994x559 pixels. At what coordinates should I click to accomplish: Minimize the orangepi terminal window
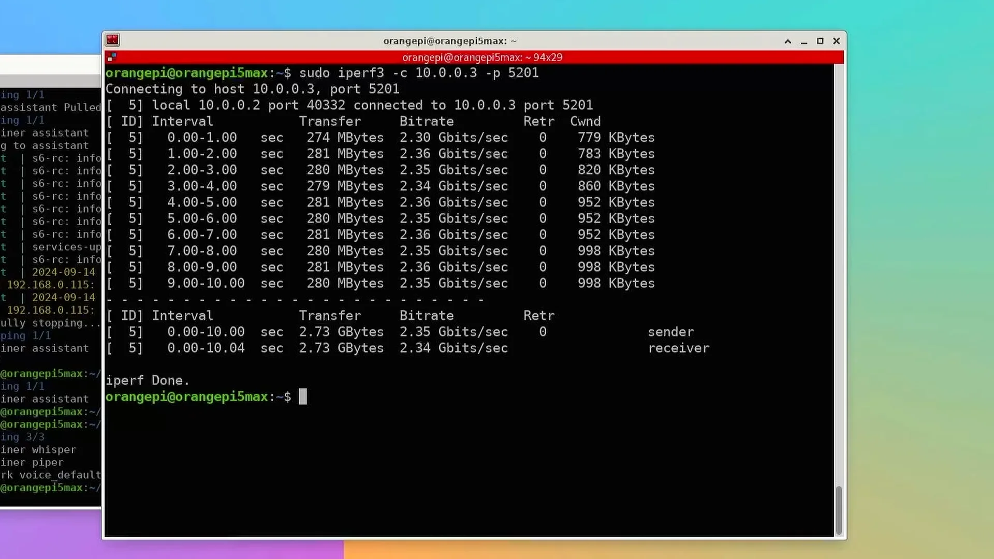tap(804, 41)
